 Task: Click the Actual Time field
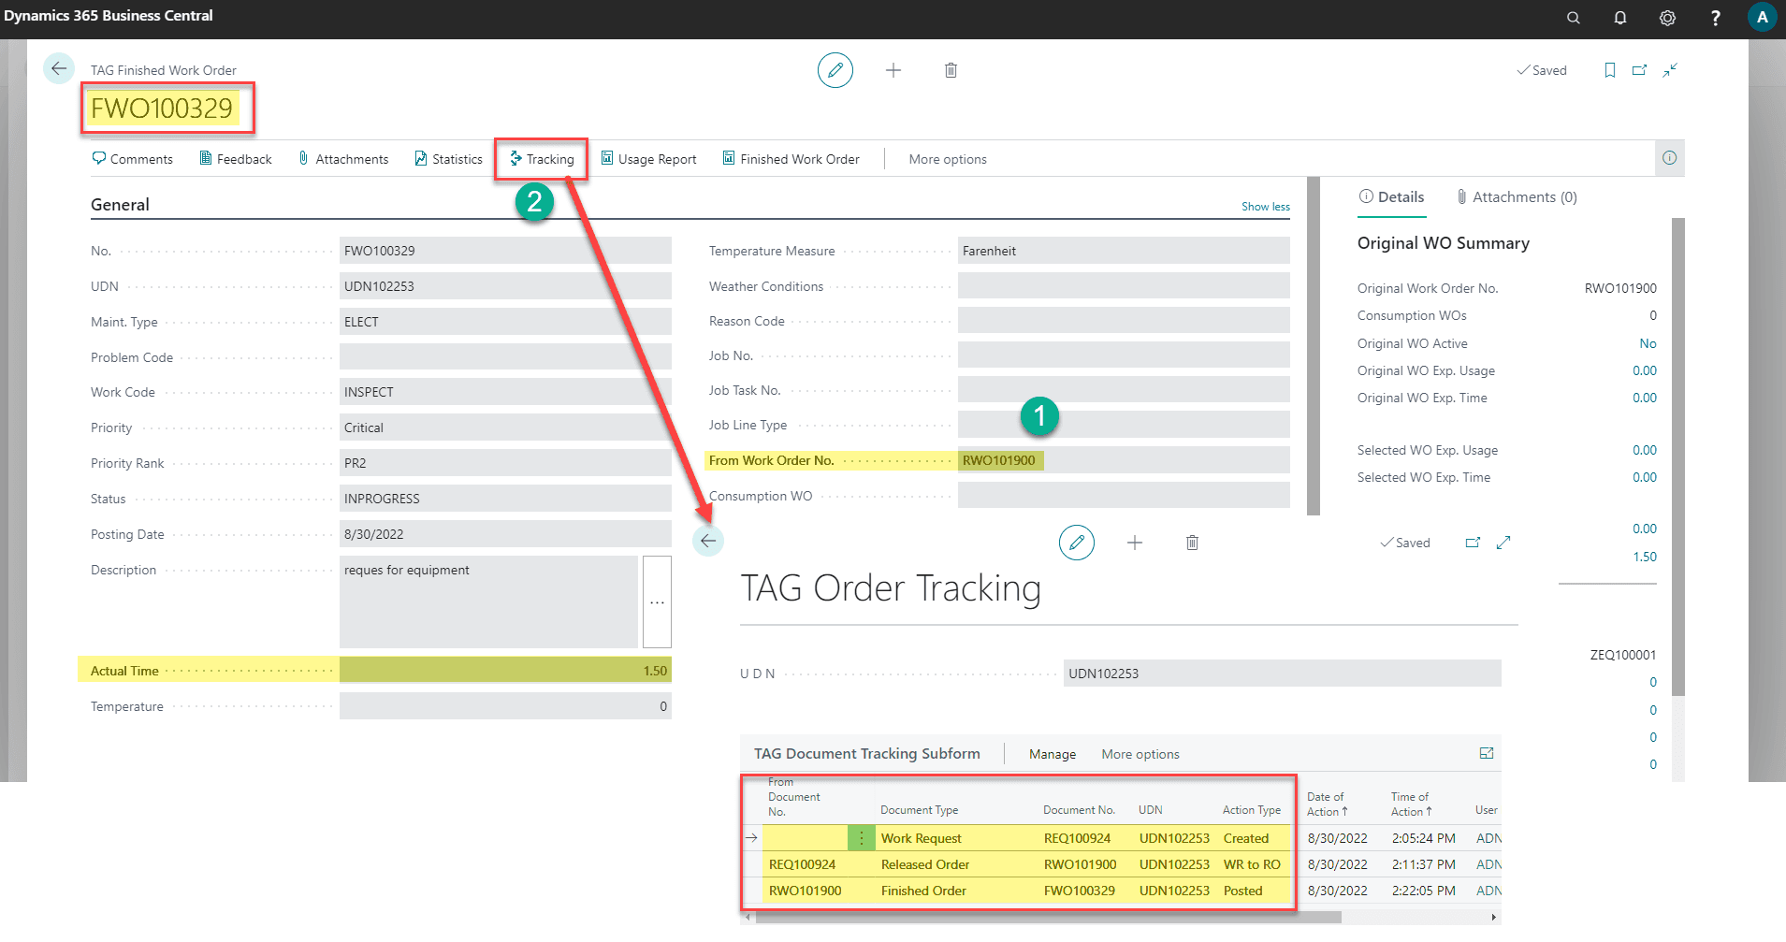(x=505, y=671)
